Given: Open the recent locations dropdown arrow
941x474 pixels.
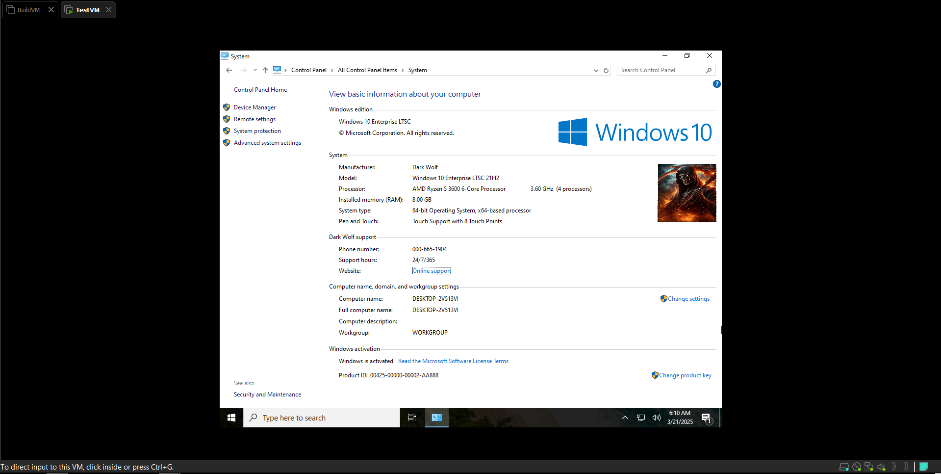Looking at the screenshot, I should click(x=255, y=70).
